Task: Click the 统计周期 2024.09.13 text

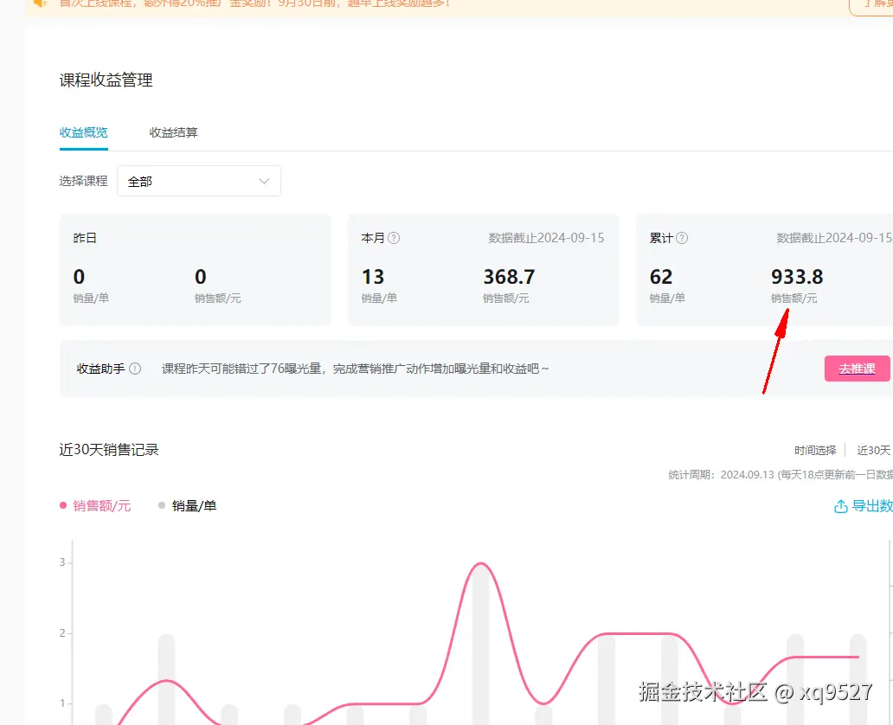Action: click(781, 475)
